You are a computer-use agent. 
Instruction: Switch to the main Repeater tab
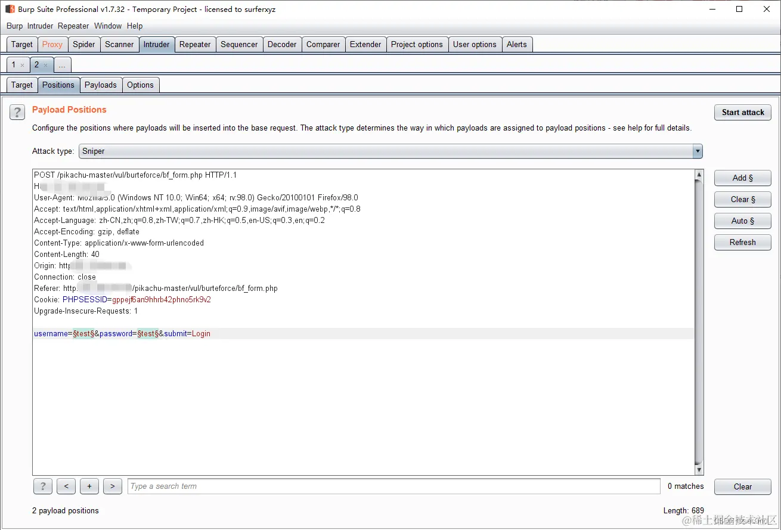point(195,45)
